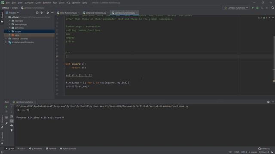Switch to detailed-functions.py tab

coord(95,13)
